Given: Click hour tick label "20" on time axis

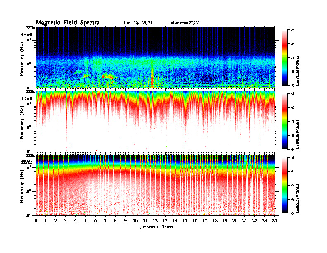Looking at the screenshot, I should pos(235,221).
